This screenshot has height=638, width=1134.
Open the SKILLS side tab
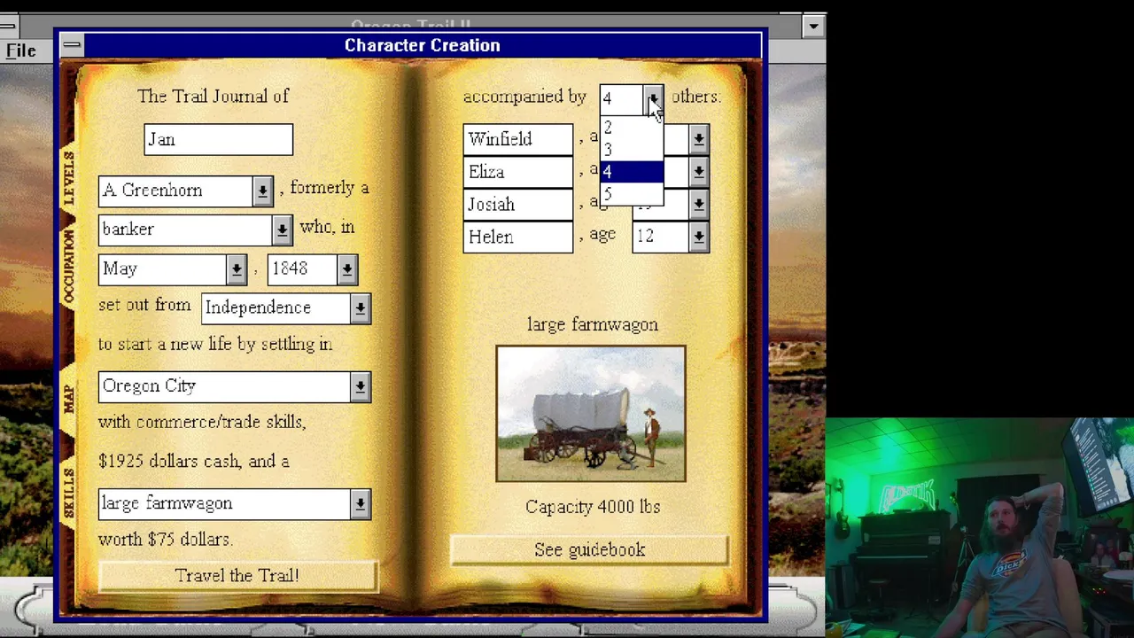pyautogui.click(x=69, y=493)
